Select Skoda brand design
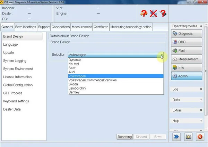This screenshot has width=208, height=147. pos(116,84)
